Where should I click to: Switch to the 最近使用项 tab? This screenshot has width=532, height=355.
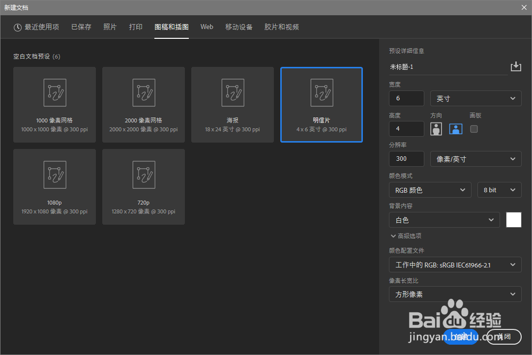tap(36, 27)
